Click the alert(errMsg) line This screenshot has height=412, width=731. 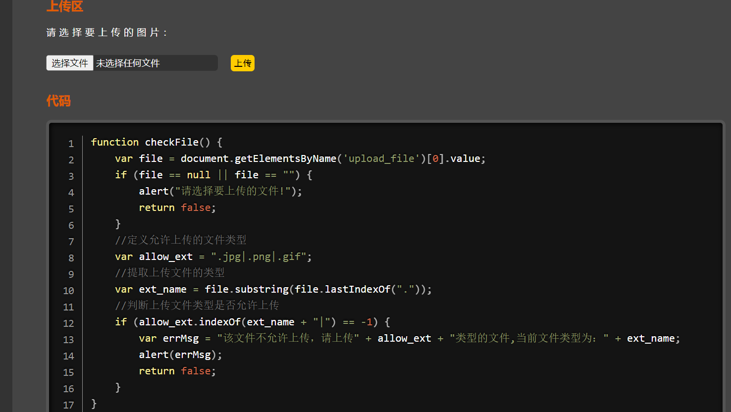(181, 355)
